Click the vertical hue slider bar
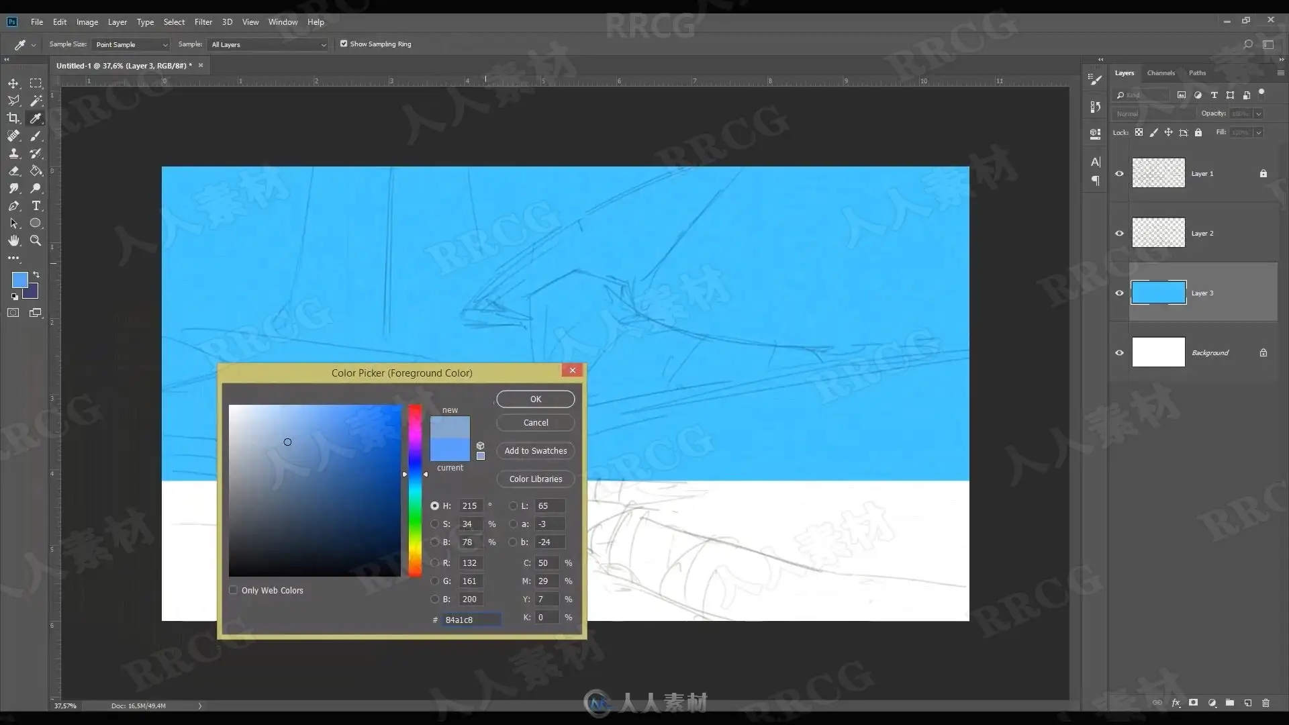Viewport: 1289px width, 725px height. [415, 491]
